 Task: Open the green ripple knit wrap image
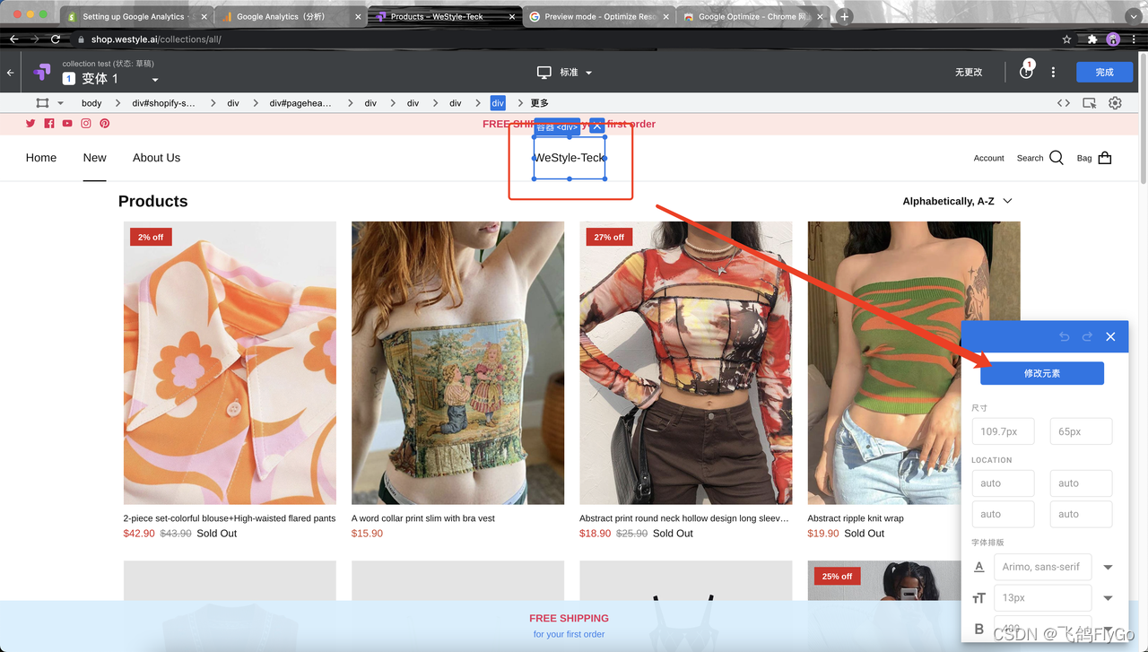coord(914,363)
